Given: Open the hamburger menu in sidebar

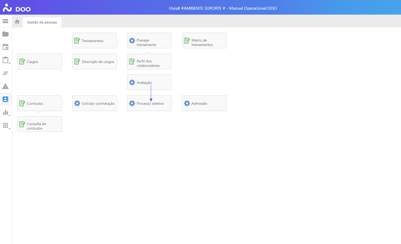Looking at the screenshot, I should [5, 21].
